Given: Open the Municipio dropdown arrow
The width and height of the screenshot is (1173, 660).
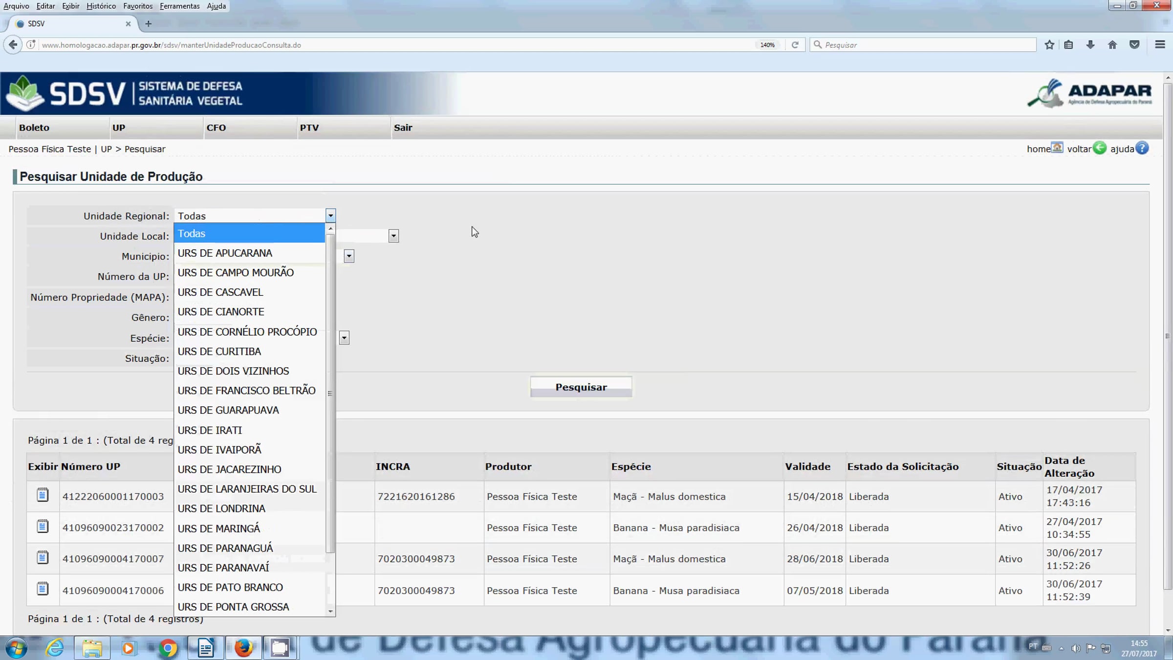Looking at the screenshot, I should 348,256.
